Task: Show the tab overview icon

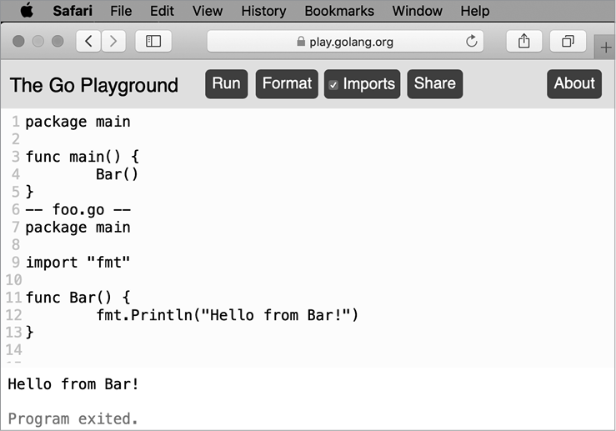Action: pos(568,42)
